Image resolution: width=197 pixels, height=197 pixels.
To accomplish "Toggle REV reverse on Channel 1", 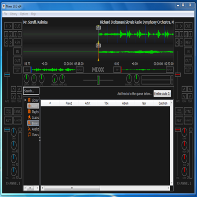I will (18, 43).
